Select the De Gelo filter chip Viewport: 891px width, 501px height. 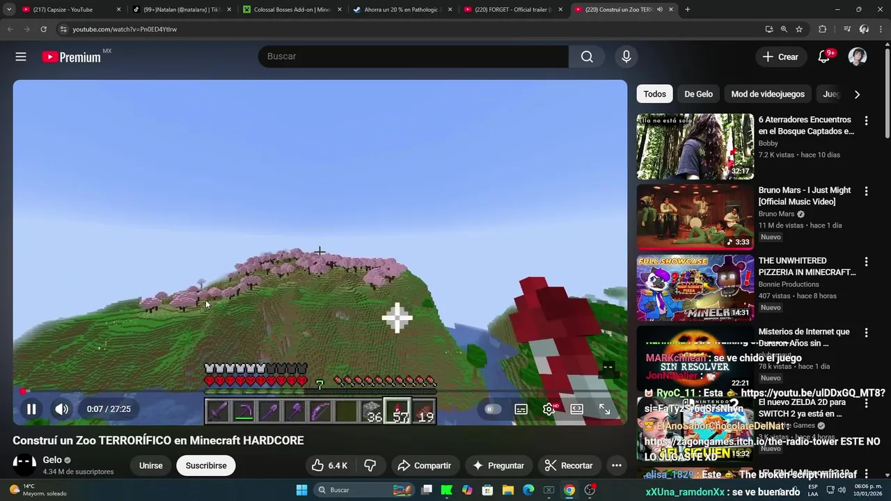(698, 94)
